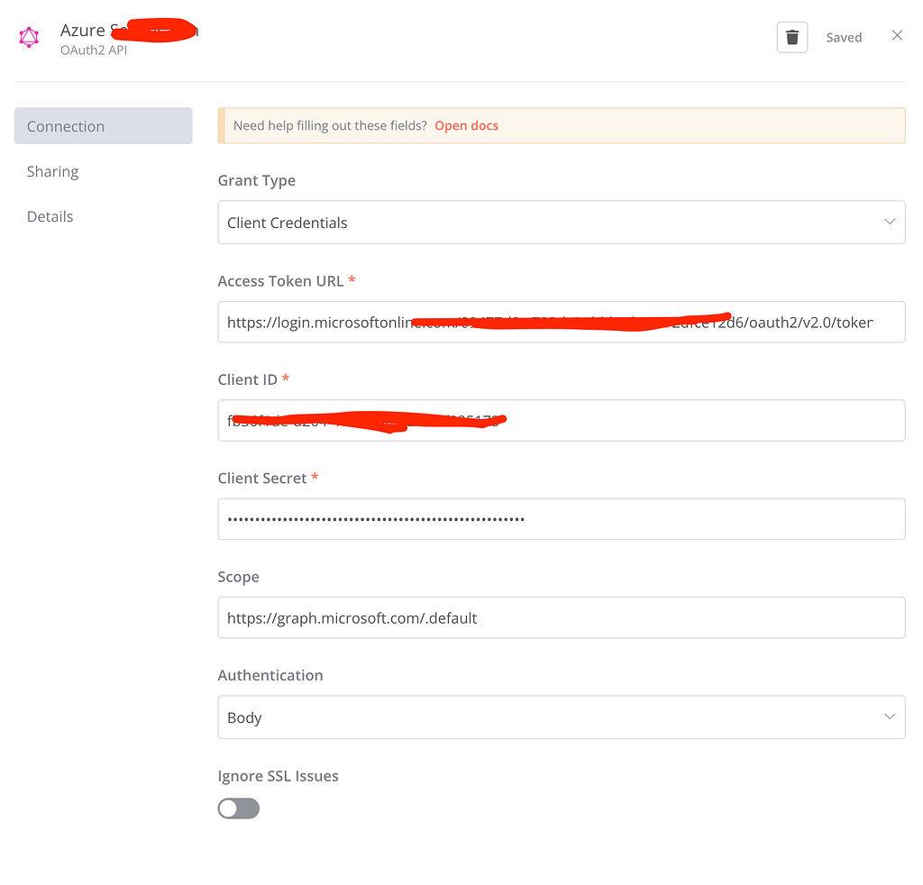The height and width of the screenshot is (885, 923).
Task: Click the masked Client Secret field
Action: [561, 519]
